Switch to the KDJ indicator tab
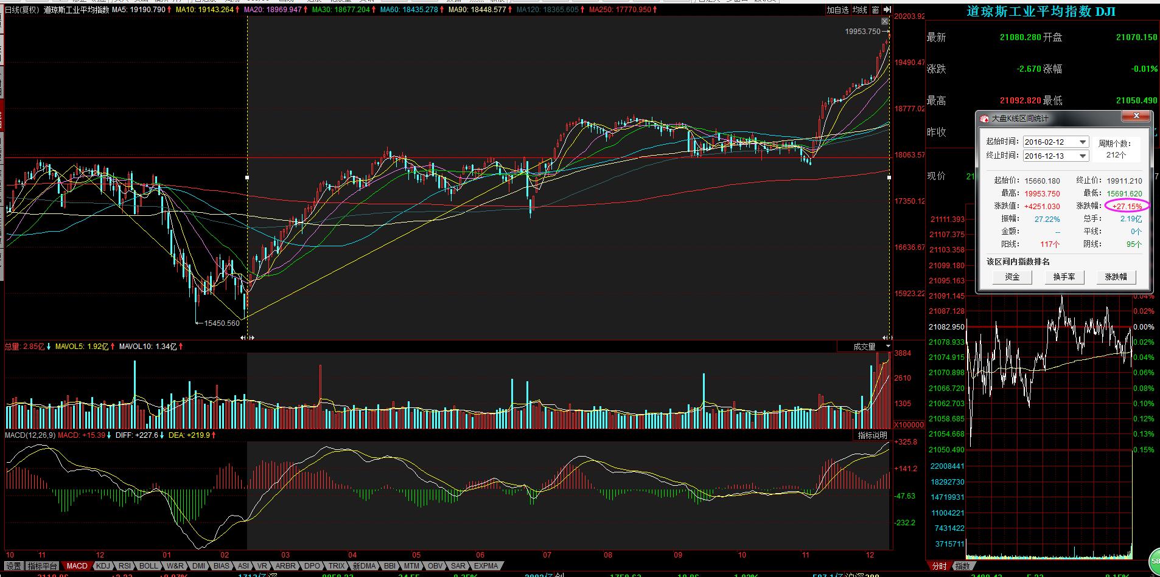Screen dimensions: 1160x577 click(103, 566)
